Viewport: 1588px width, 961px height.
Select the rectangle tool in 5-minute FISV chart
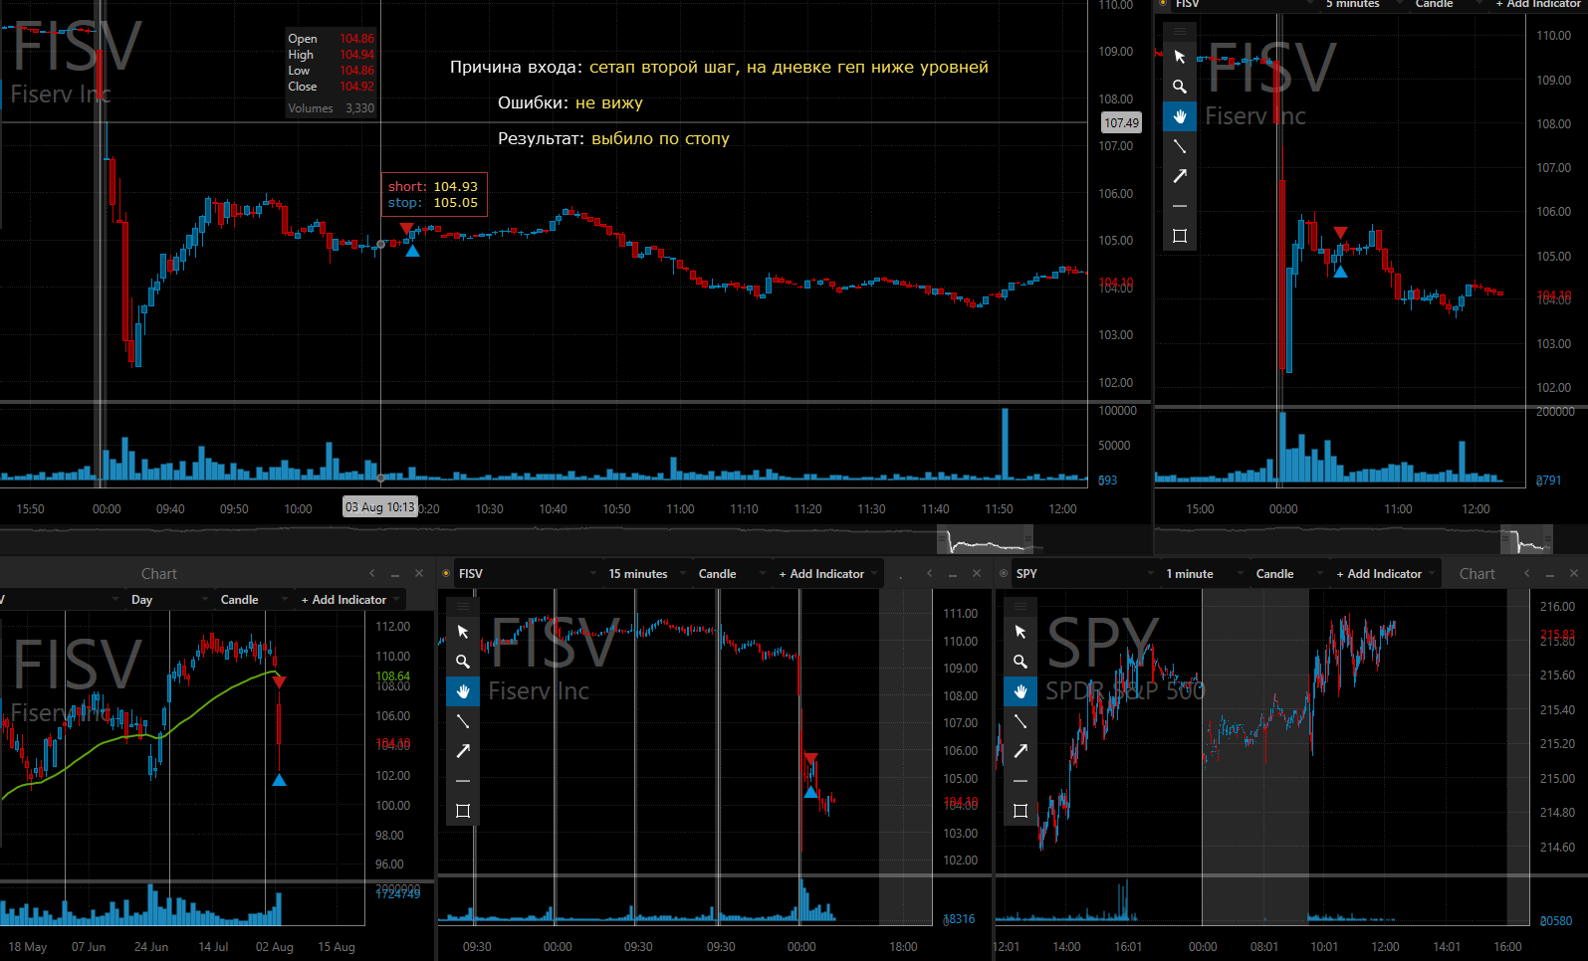pos(1180,236)
